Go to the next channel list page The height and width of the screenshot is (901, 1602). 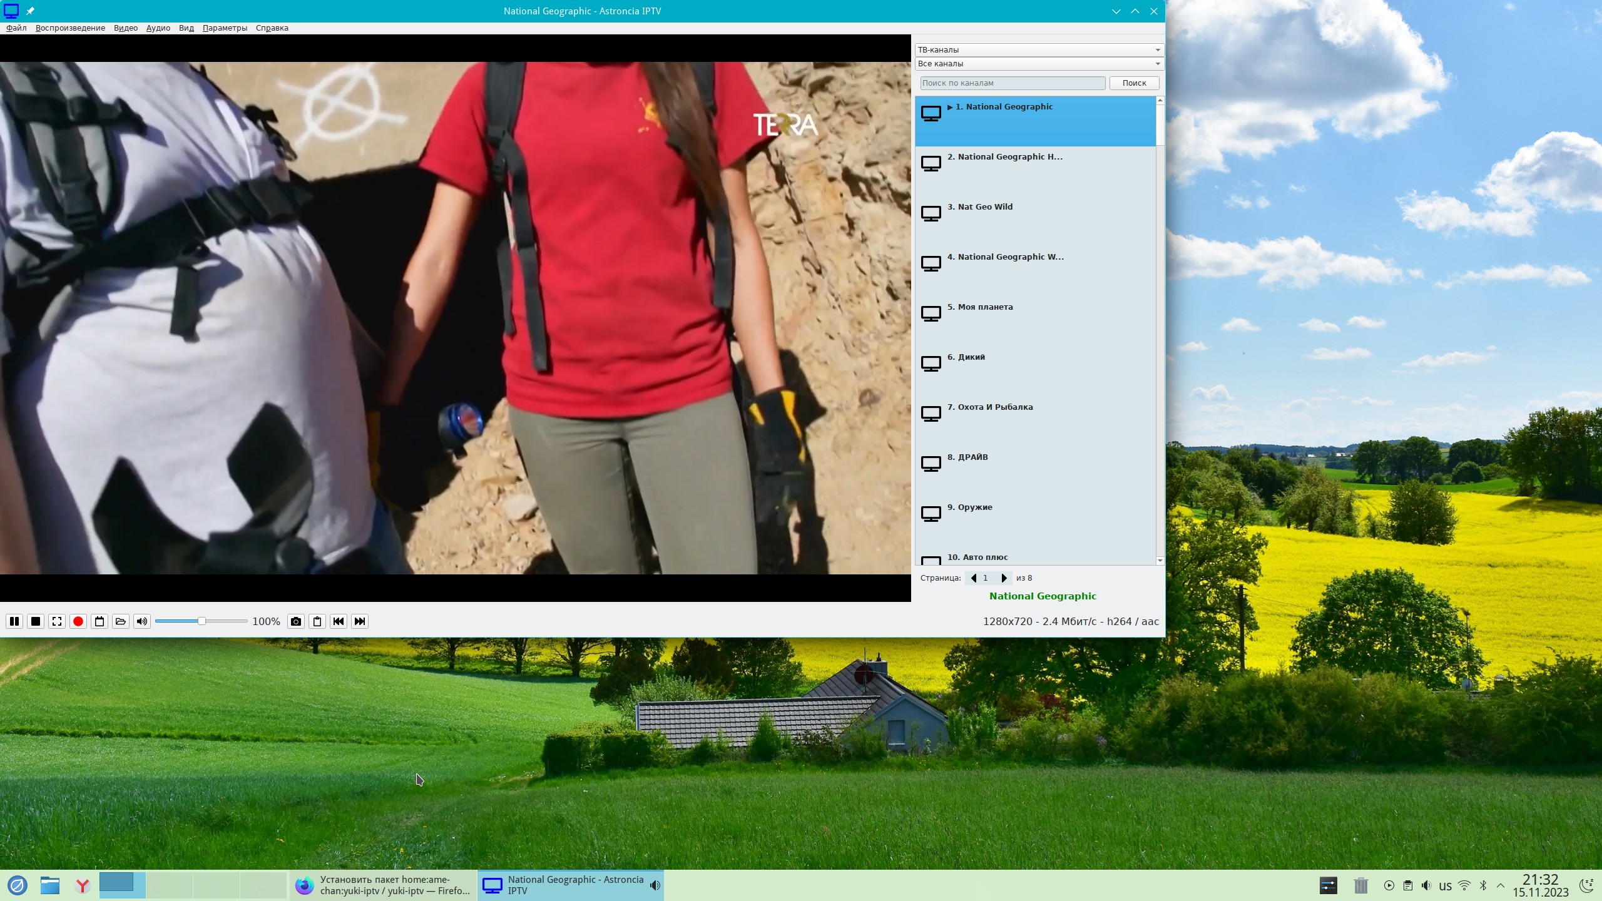click(1004, 578)
